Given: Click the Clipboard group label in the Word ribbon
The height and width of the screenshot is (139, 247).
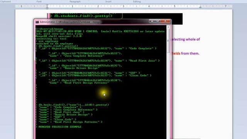Looking at the screenshot, I should [5, 2].
